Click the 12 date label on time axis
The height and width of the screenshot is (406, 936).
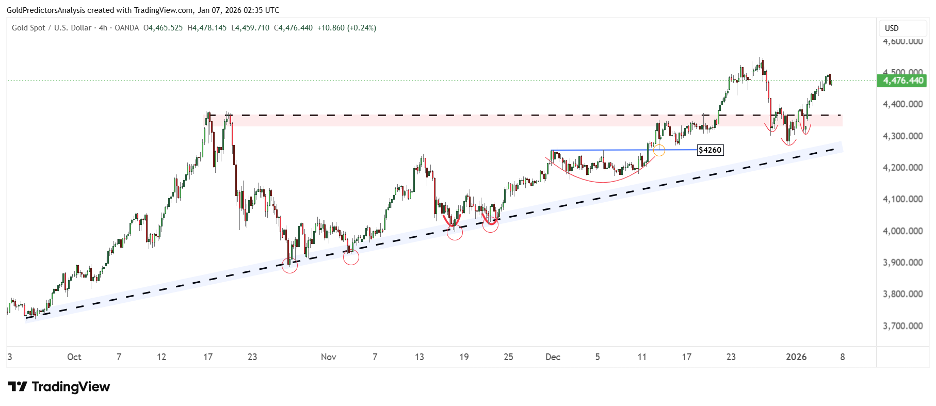[x=162, y=357]
